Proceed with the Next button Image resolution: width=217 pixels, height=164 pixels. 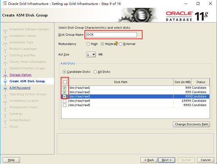click(x=166, y=160)
